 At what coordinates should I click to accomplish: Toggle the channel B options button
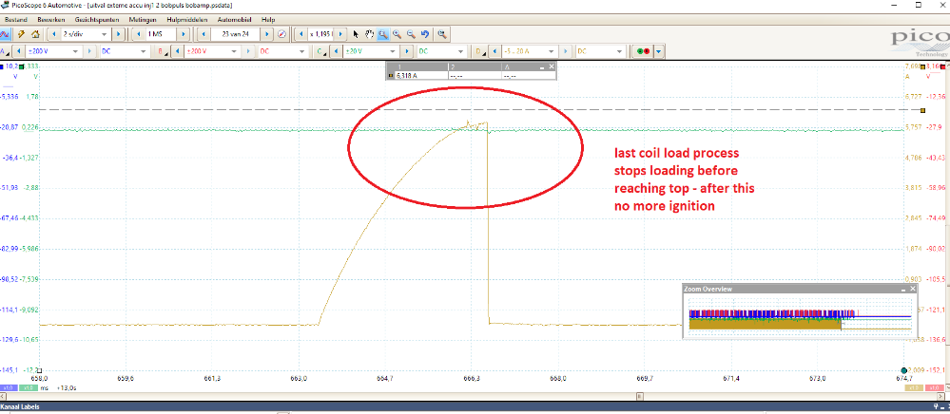coord(162,51)
